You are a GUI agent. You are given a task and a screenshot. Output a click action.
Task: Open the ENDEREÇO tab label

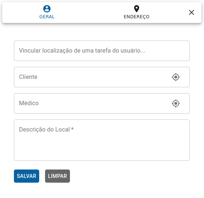coord(137,17)
